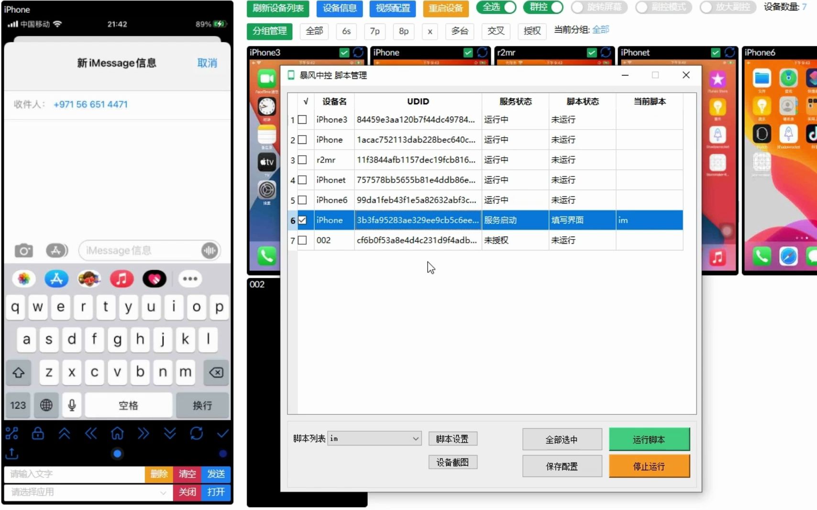Image resolution: width=817 pixels, height=510 pixels.
Task: Click the 刷新设备列表 button
Action: 278,8
